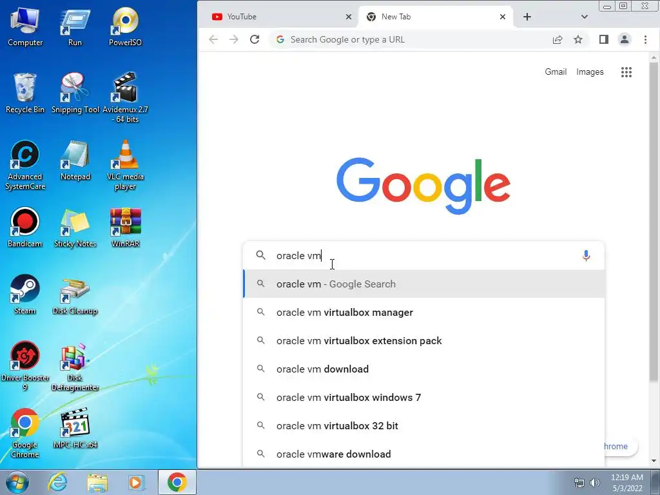This screenshot has width=660, height=495.
Task: Click the browser back arrow
Action: tap(213, 39)
